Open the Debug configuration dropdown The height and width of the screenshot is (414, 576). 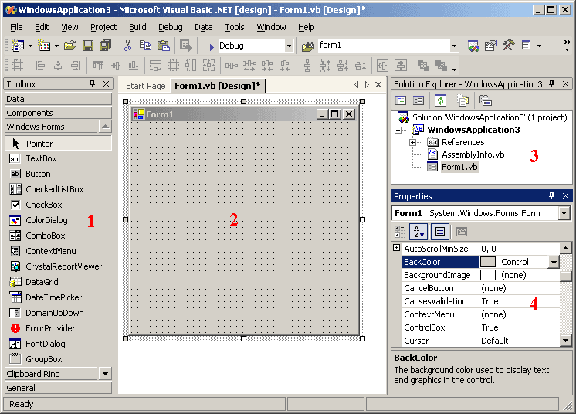(289, 46)
